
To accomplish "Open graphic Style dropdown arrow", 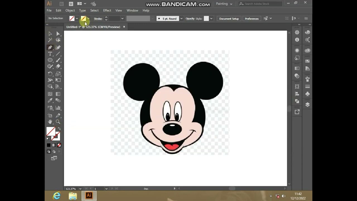I will (x=211, y=19).
